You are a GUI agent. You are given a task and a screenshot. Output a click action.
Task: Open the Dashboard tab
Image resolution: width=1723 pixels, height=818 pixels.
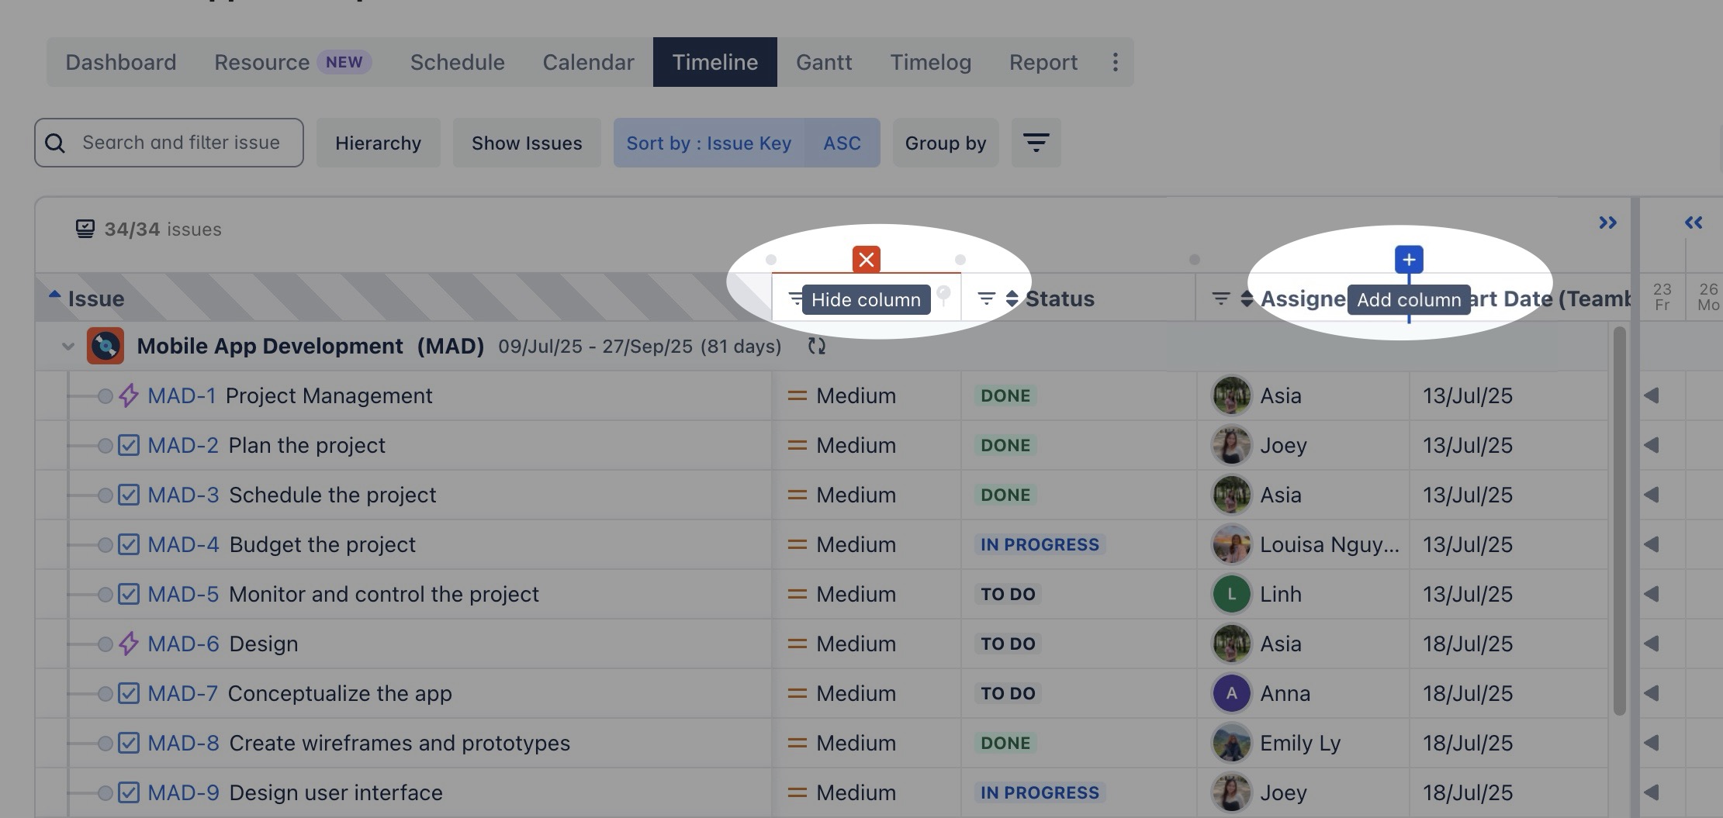tap(121, 62)
